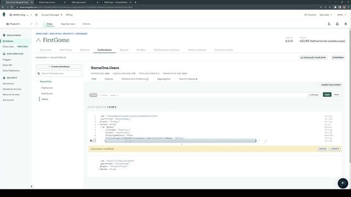The image size is (351, 197).
Task: Open the Overview tab
Action: pyautogui.click(x=46, y=50)
